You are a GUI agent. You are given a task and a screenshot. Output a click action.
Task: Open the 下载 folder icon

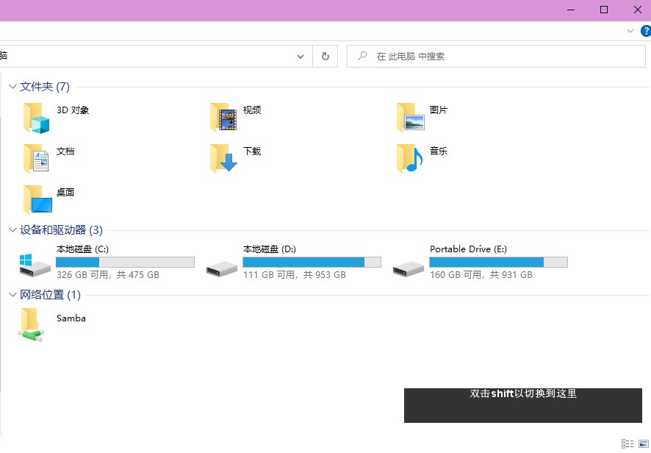[223, 158]
